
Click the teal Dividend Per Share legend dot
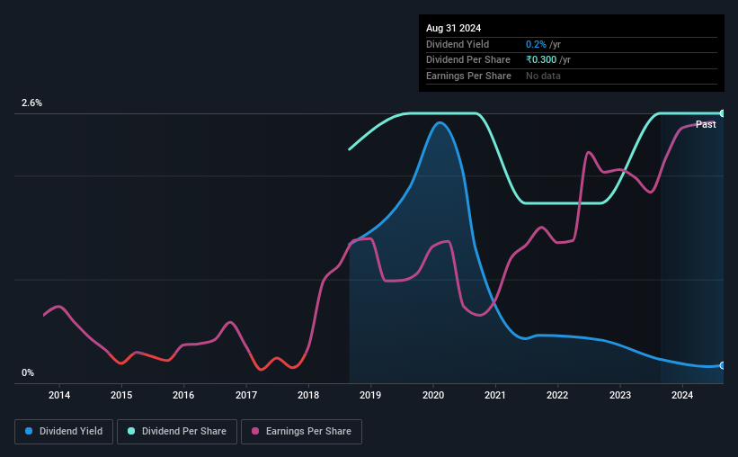pyautogui.click(x=131, y=431)
